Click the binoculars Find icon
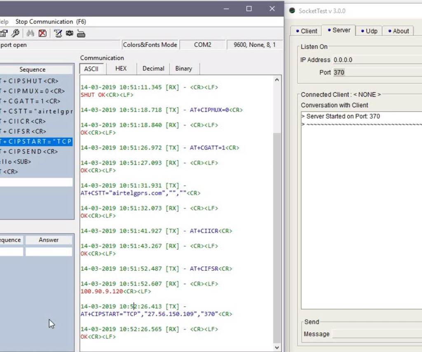Image resolution: width=422 pixels, height=352 pixels. click(x=30, y=33)
